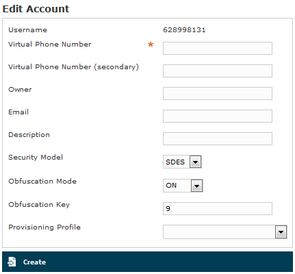Click the Email field label
Image resolution: width=295 pixels, height=274 pixels.
18,112
